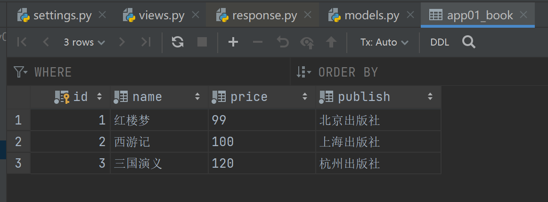Close the response.py tab
The height and width of the screenshot is (202, 548).
click(308, 15)
